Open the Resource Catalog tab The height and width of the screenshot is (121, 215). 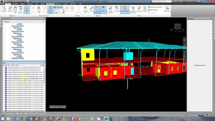point(32,113)
